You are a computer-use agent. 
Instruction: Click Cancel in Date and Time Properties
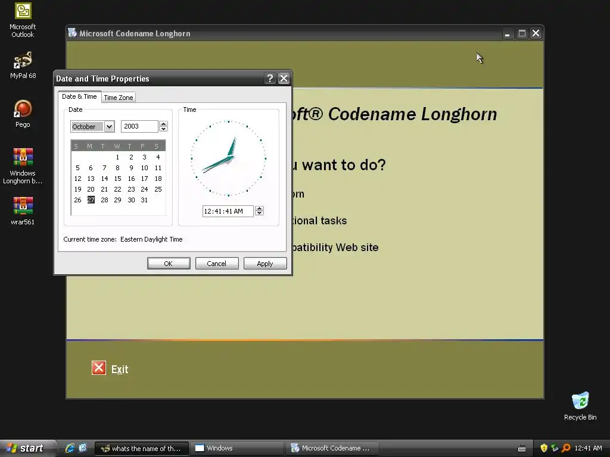pos(217,264)
